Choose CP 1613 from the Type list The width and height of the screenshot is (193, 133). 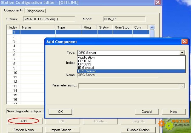point(131,61)
